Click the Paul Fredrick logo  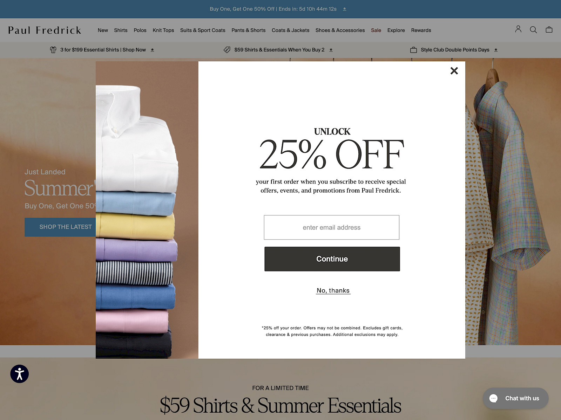[x=45, y=30]
